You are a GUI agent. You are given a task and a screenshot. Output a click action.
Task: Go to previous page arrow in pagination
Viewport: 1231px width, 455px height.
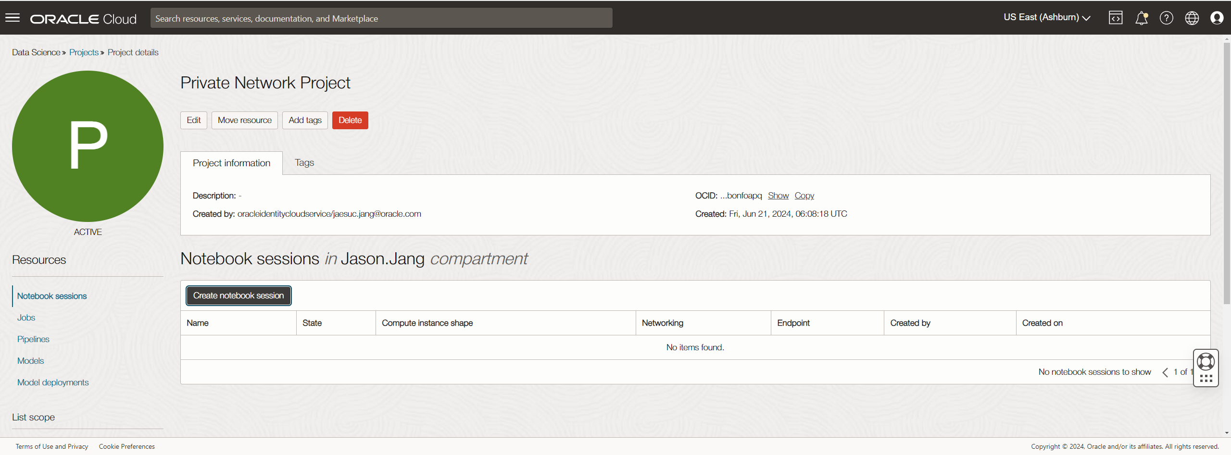tap(1165, 372)
